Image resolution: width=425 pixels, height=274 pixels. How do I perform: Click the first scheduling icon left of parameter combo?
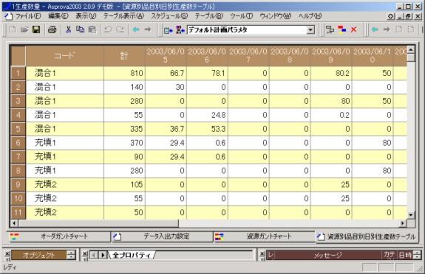pos(169,30)
